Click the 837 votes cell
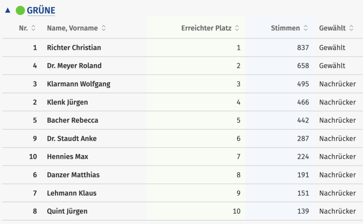Image resolution: width=363 pixels, height=224 pixels. click(303, 48)
